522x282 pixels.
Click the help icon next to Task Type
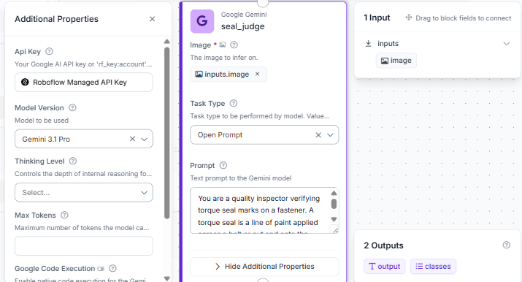(234, 103)
